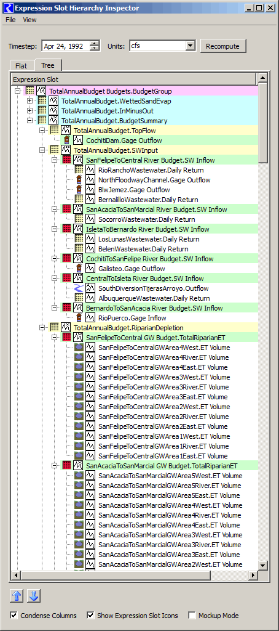Click the vertical scrollbar down arrow

click(x=262, y=566)
